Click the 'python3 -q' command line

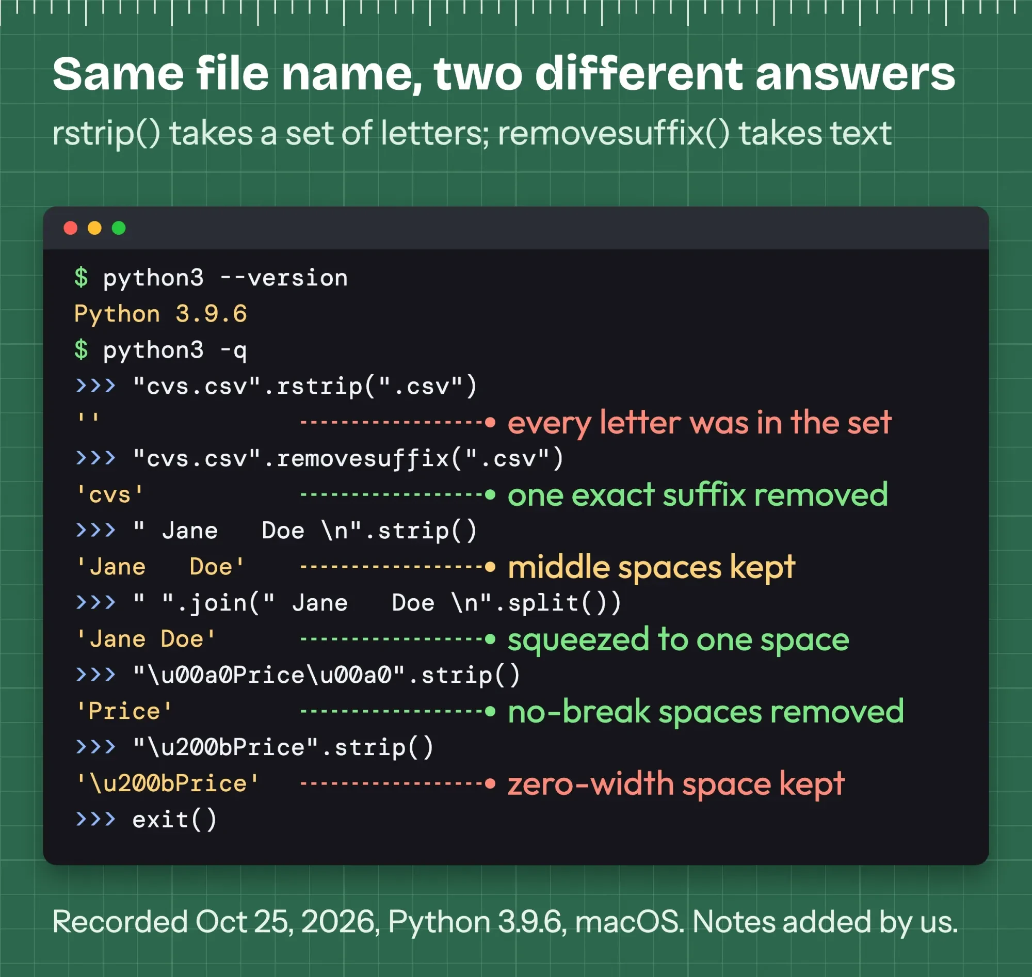(x=160, y=350)
